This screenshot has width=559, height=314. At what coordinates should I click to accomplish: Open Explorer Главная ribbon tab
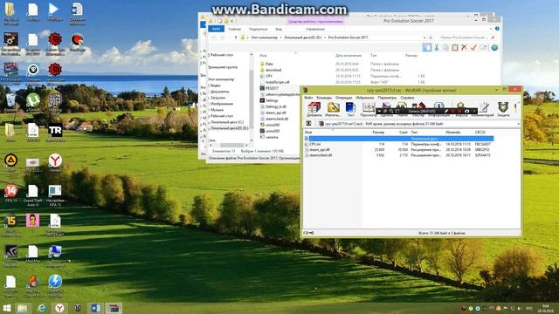click(235, 29)
